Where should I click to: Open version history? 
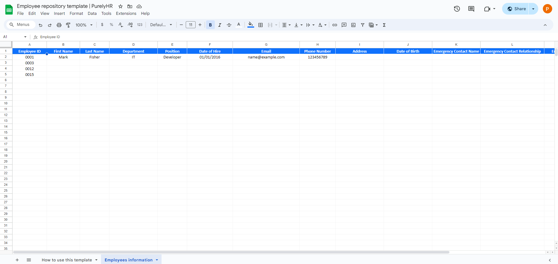point(457,9)
